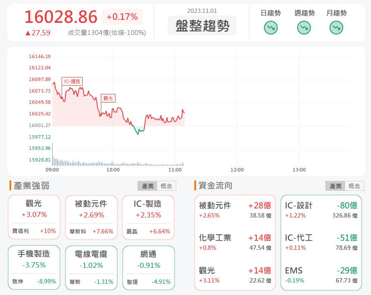Screen dimensions: 371x295
Task: Open the IC-設計 -80億 fund flow entry
Action: click(x=321, y=210)
